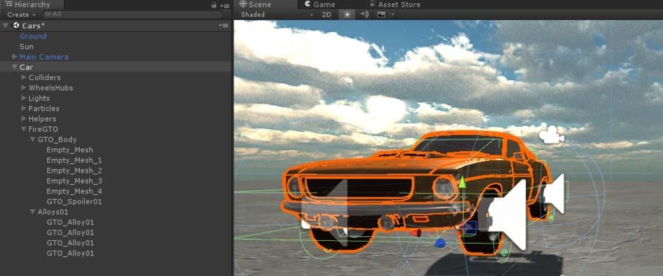The height and width of the screenshot is (276, 663).
Task: Expand the Main Camera object
Action: [15, 57]
